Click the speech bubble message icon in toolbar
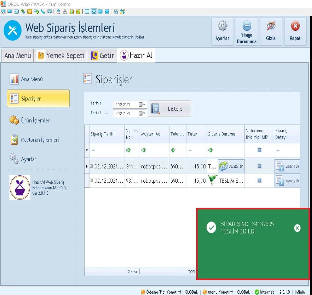 click(x=50, y=12)
